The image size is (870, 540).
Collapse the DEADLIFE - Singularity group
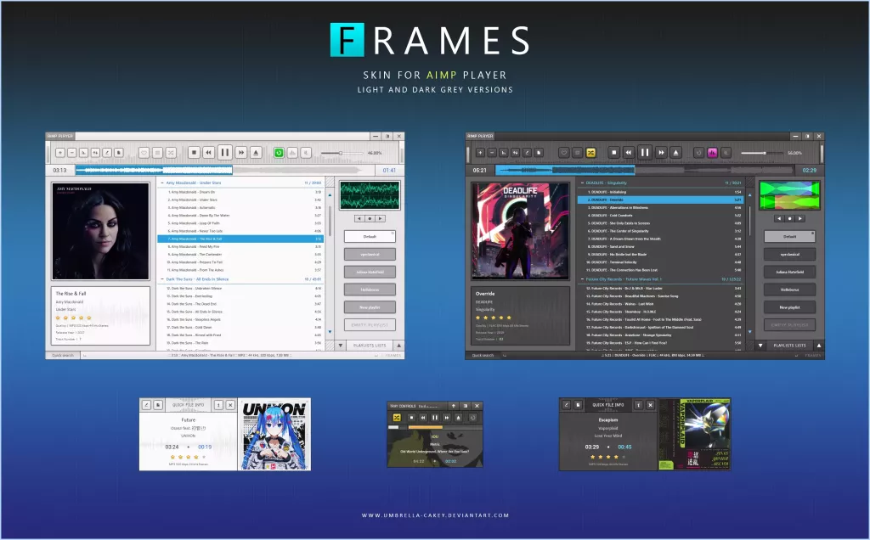tap(583, 182)
